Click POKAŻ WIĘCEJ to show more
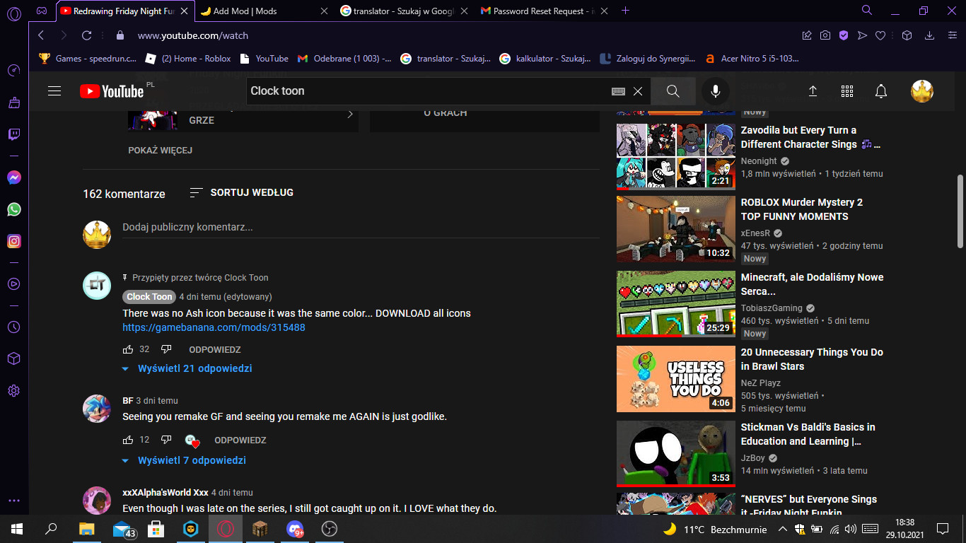This screenshot has width=966, height=543. (x=160, y=150)
